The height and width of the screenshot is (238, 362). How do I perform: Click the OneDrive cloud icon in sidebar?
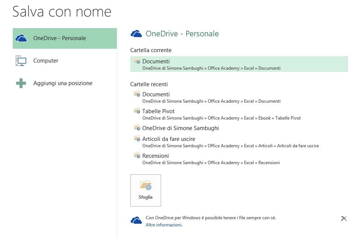click(21, 38)
